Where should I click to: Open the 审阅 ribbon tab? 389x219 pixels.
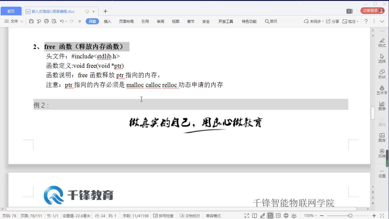tap(160, 21)
